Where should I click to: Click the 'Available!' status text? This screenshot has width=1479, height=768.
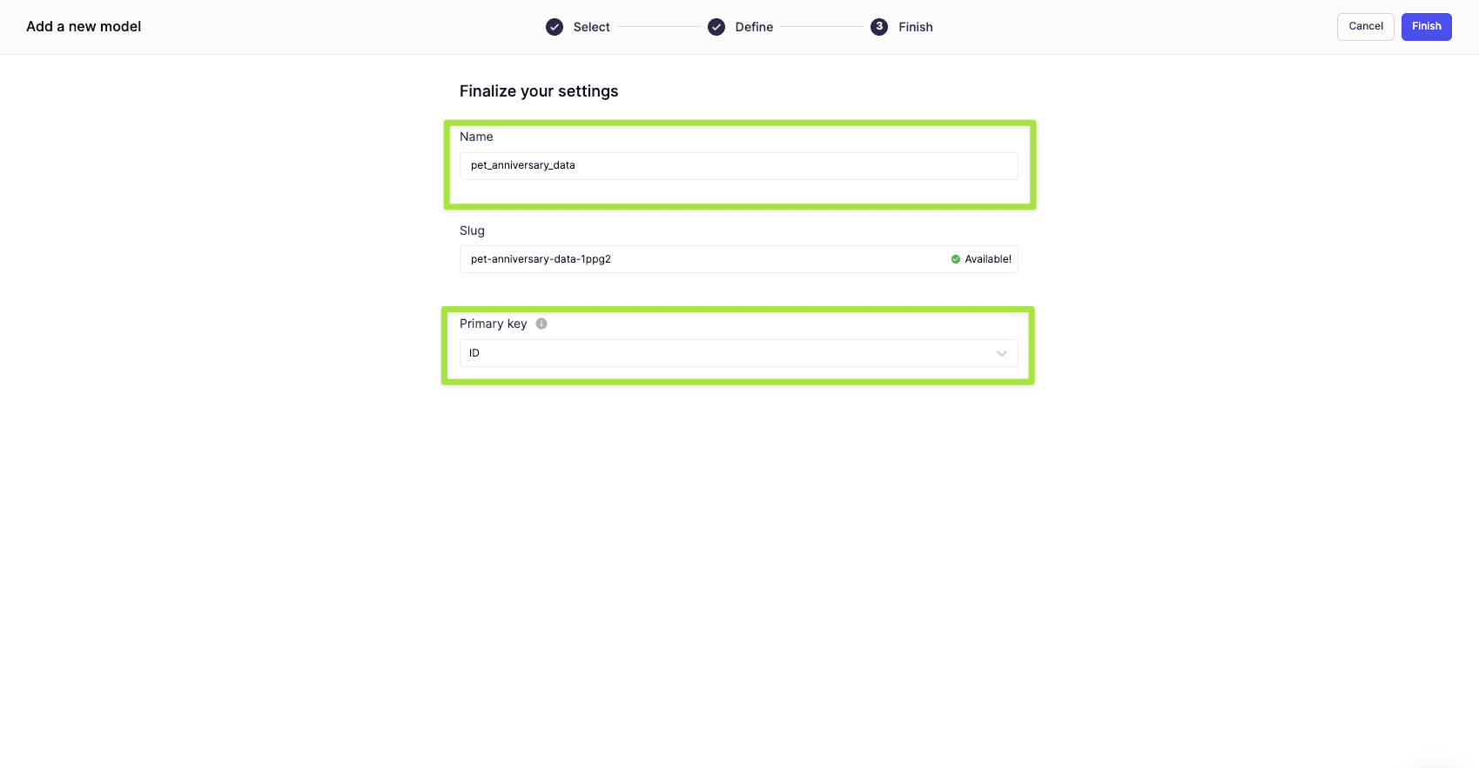tap(988, 259)
